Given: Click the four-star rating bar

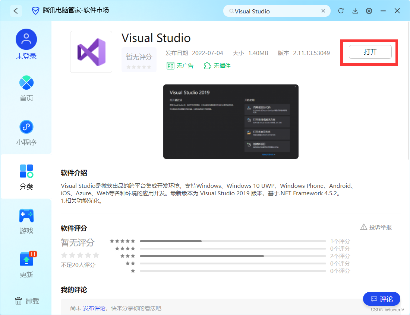Looking at the screenshot, I should click(x=233, y=248).
